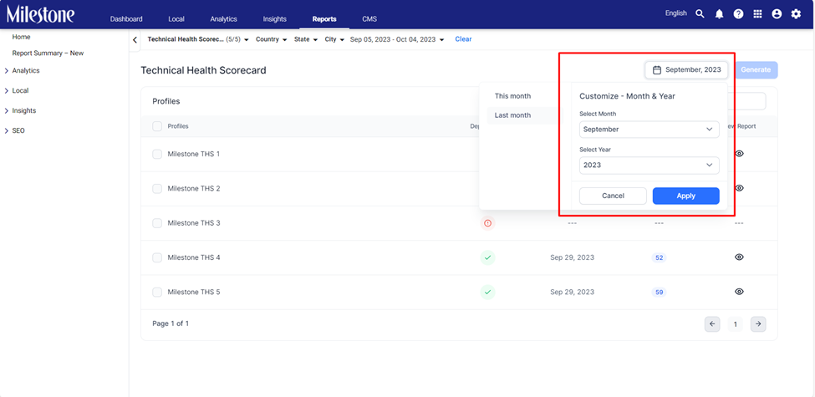Click score badge 52 for THS 4
The height and width of the screenshot is (397, 815).
[659, 257]
